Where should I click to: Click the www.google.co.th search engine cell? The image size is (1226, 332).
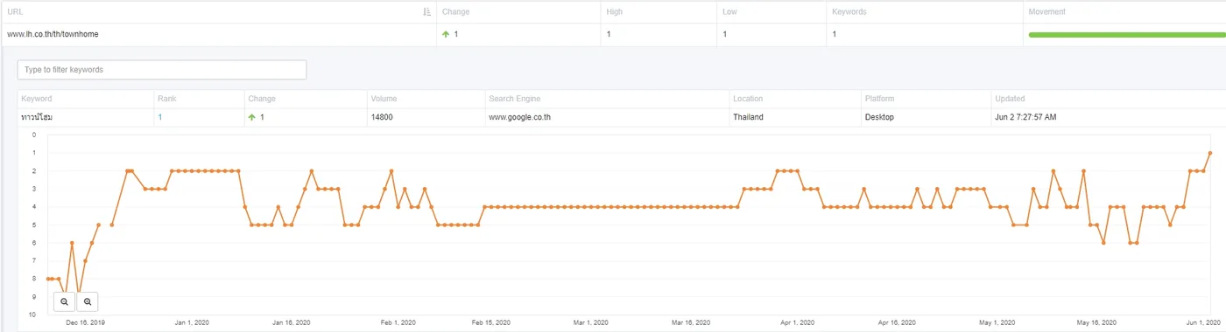[520, 117]
